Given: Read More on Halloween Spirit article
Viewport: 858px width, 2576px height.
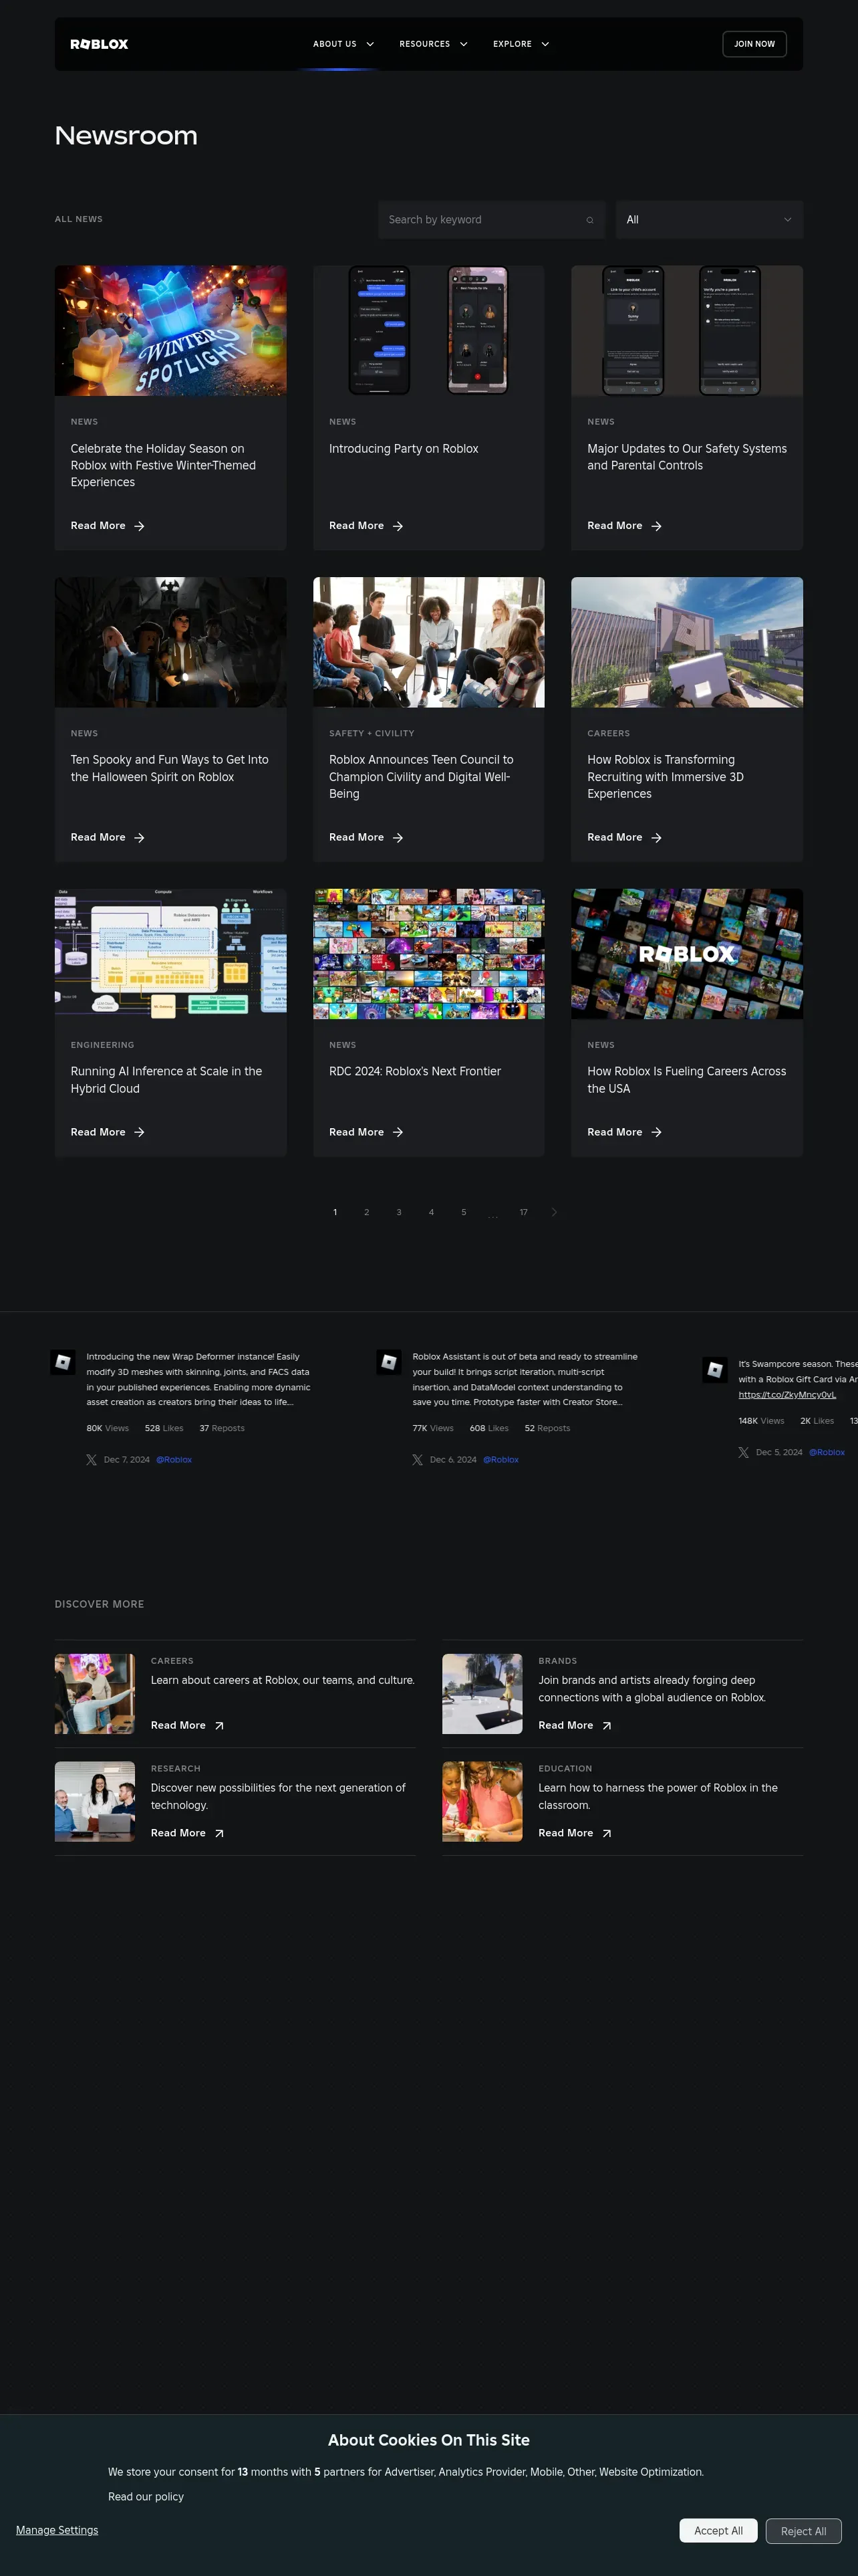Looking at the screenshot, I should click(x=98, y=838).
